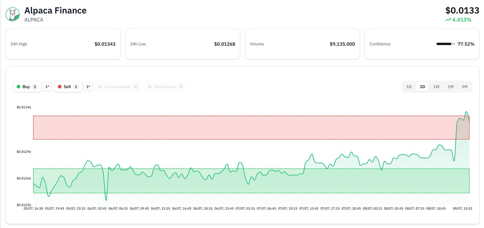Click the 06/07, 02:45 x-axis label
The image size is (484, 228).
coord(97,209)
